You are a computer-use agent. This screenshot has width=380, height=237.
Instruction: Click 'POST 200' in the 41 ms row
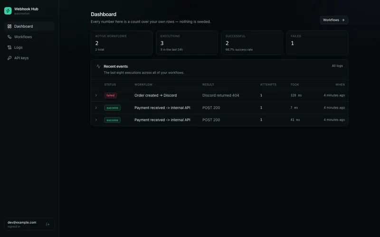click(x=211, y=120)
